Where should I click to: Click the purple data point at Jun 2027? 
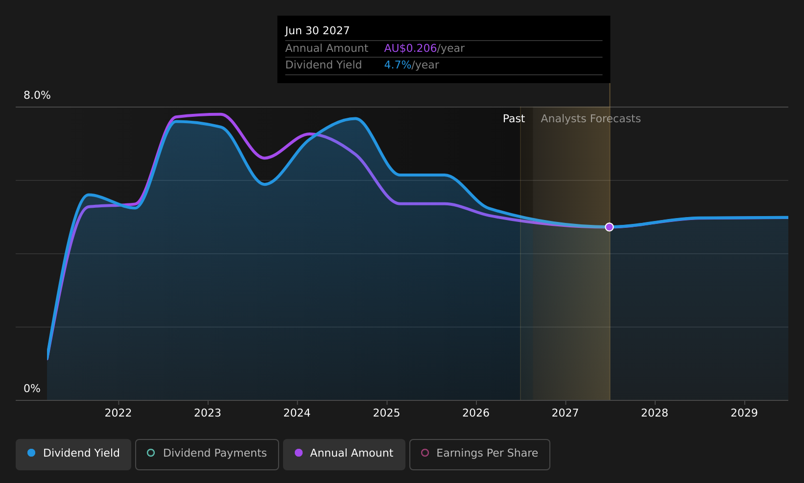coord(609,227)
